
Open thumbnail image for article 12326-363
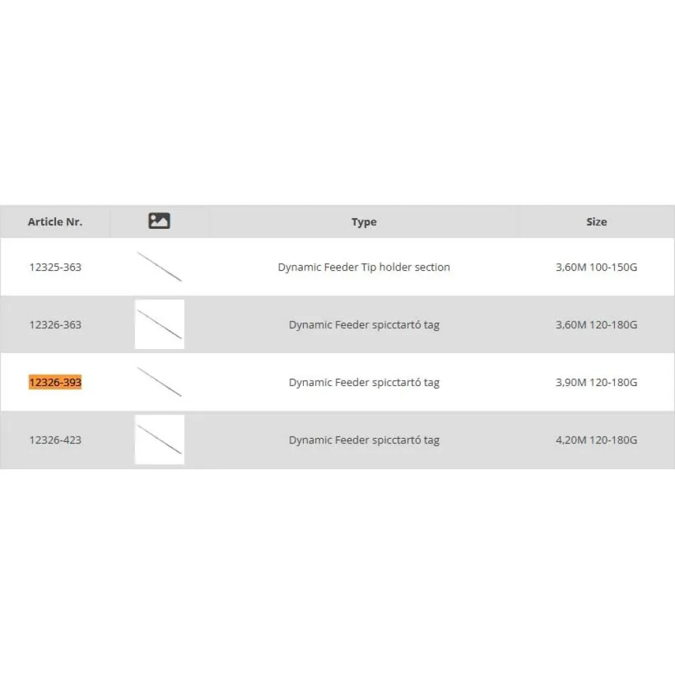[x=159, y=325]
